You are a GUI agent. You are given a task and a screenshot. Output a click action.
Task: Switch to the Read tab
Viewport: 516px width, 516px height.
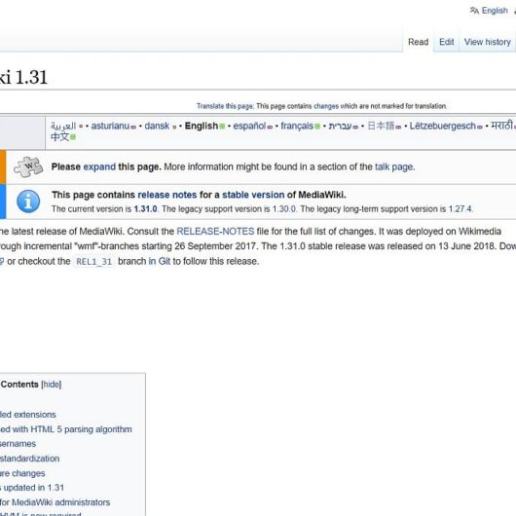point(418,42)
